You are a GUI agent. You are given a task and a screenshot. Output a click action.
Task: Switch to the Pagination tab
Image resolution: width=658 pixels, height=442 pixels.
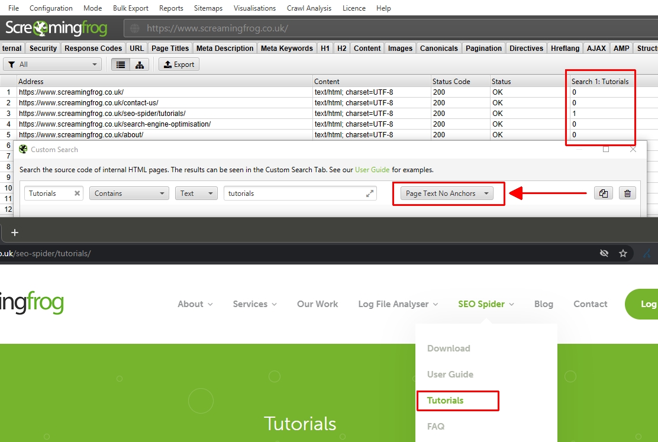(484, 49)
